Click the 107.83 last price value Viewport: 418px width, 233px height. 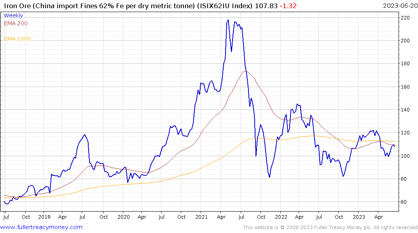click(266, 6)
